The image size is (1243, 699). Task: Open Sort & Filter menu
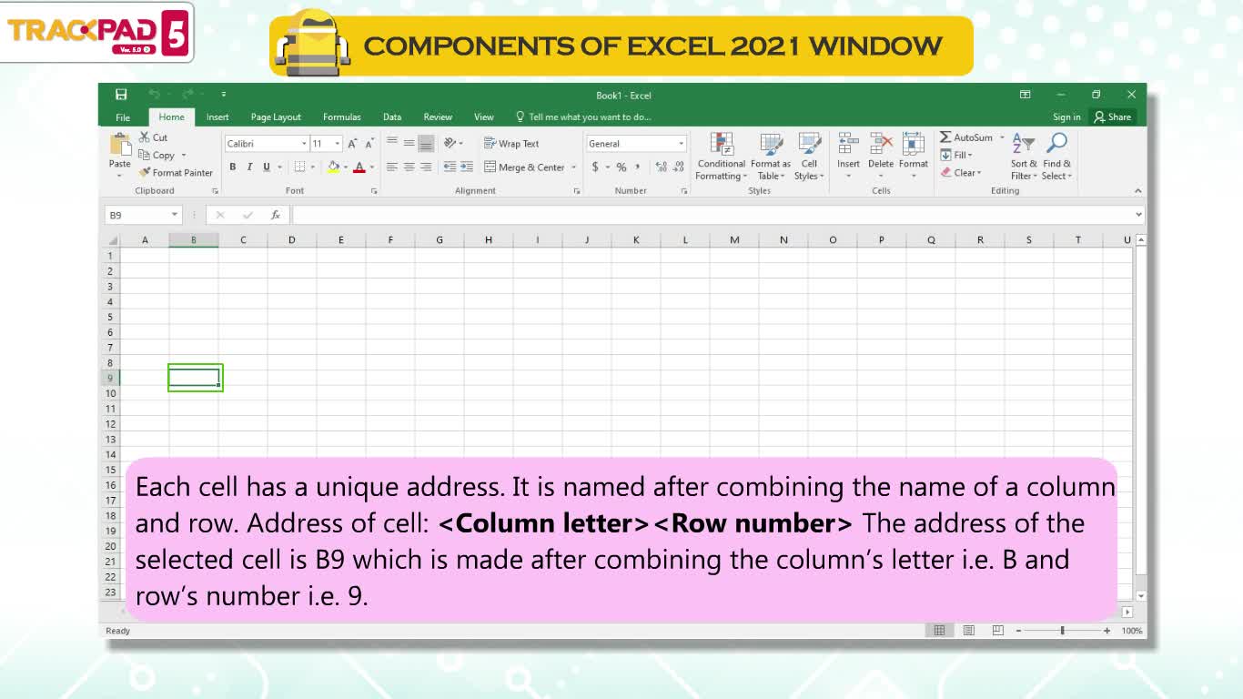coord(1024,157)
